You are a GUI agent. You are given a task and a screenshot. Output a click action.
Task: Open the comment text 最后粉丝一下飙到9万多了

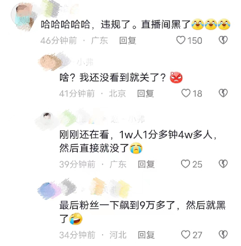pyautogui.click(x=142, y=212)
